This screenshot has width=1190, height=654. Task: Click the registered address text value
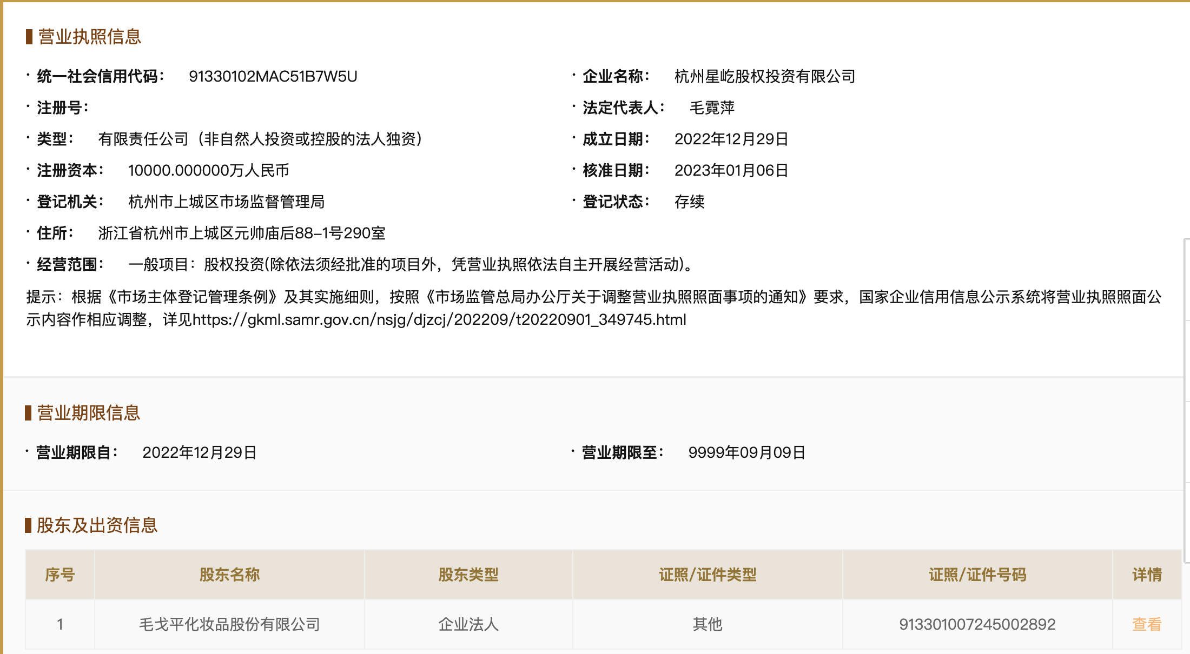241,233
